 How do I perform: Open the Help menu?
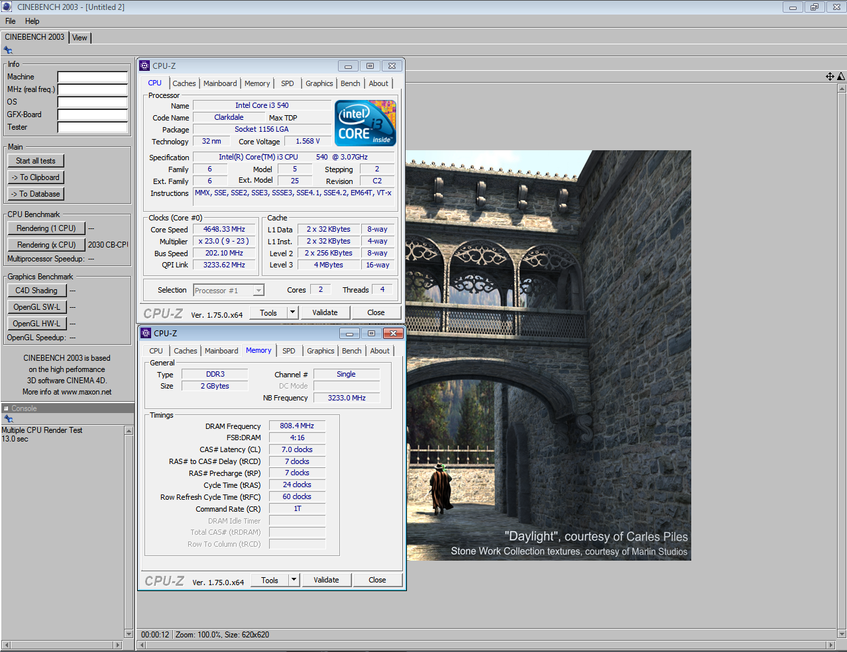coord(32,21)
